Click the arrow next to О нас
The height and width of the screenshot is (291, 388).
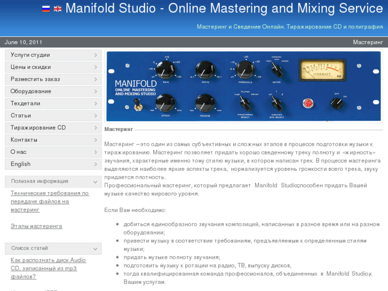96,152
